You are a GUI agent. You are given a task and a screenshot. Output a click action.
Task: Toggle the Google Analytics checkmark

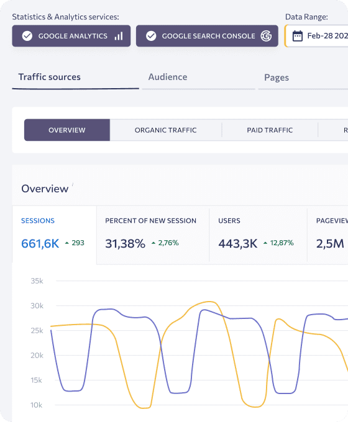(x=27, y=36)
